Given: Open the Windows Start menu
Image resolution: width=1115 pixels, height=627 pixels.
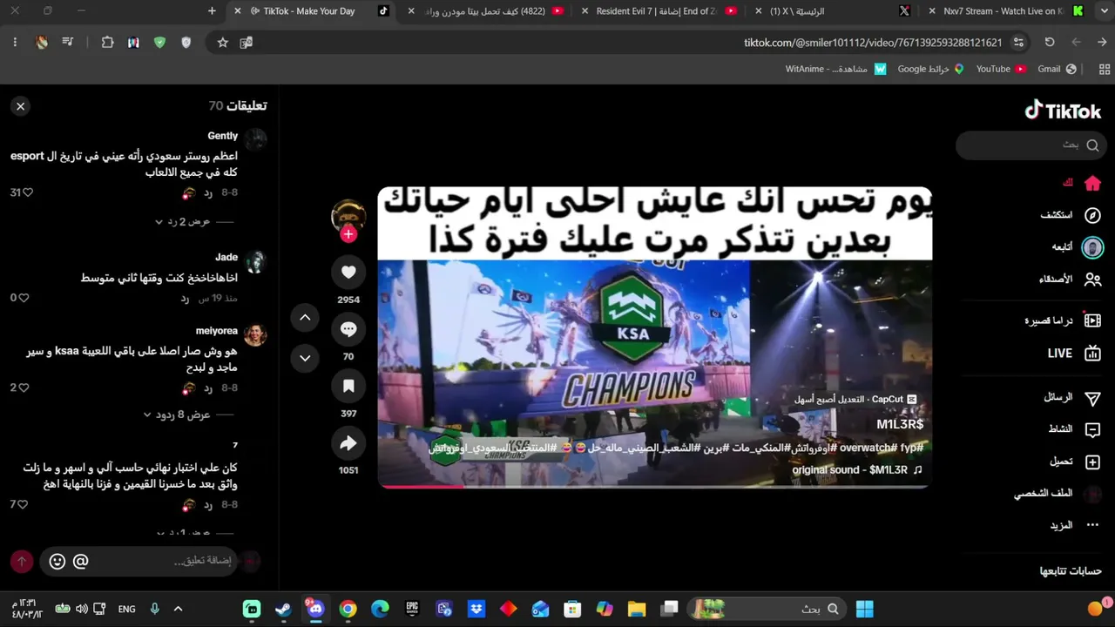Looking at the screenshot, I should pos(865,609).
